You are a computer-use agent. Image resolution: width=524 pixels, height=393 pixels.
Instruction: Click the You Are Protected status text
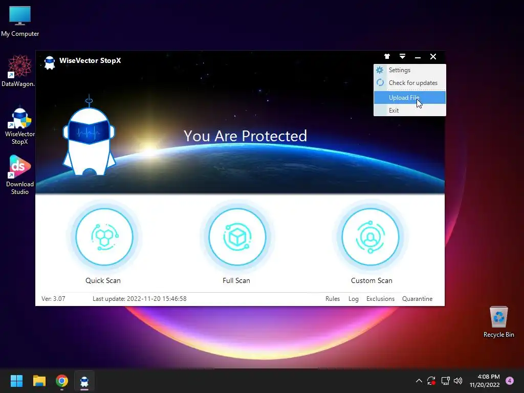[245, 136]
